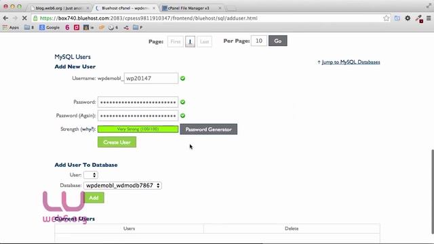The width and height of the screenshot is (434, 244).
Task: Click the Users column header
Action: click(x=129, y=228)
